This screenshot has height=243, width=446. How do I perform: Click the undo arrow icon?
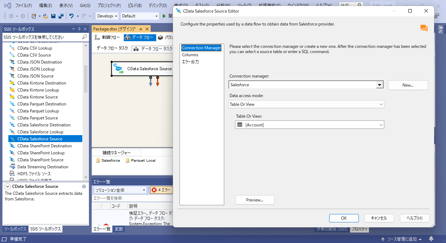pyautogui.click(x=71, y=16)
